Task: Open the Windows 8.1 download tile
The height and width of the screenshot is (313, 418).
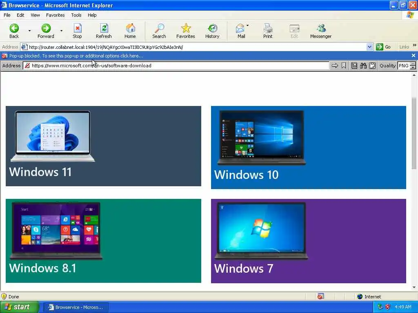Action: coord(103,241)
